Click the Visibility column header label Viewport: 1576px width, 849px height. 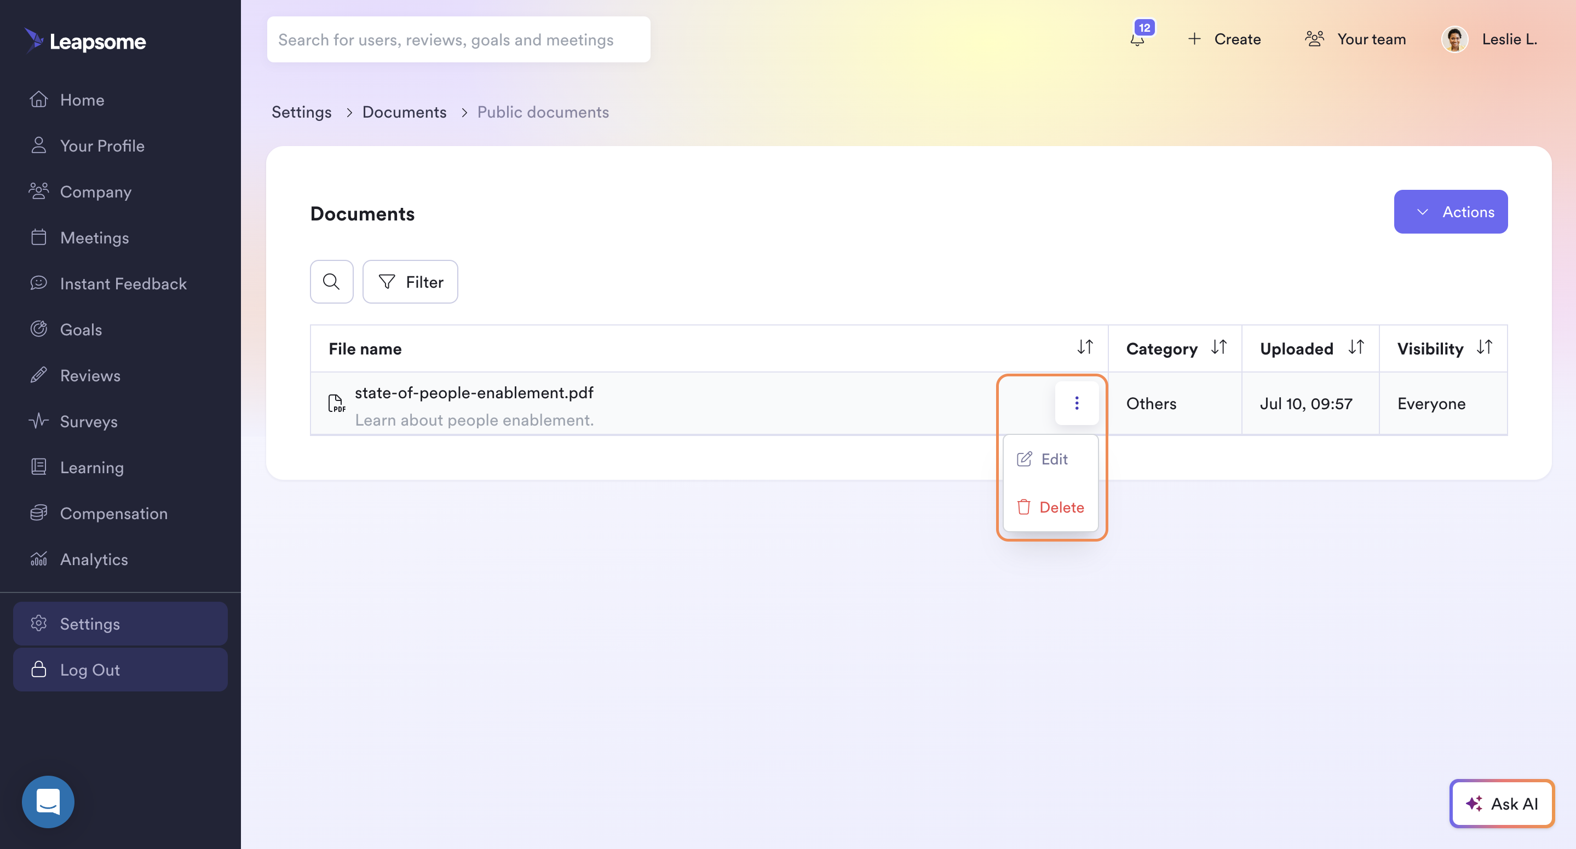pyautogui.click(x=1430, y=348)
